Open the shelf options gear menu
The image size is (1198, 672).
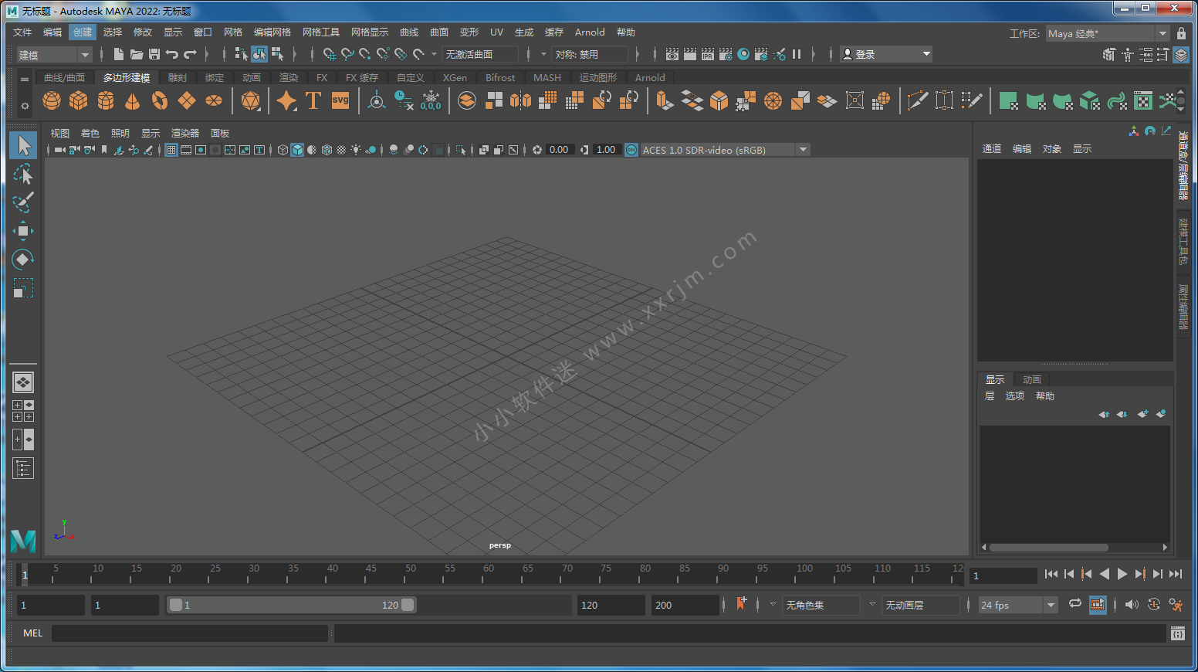pos(25,106)
